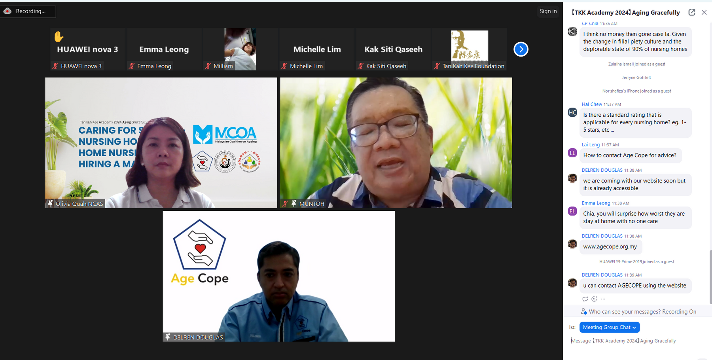Click Who can see your messages notice
The image size is (712, 360).
[642, 312]
